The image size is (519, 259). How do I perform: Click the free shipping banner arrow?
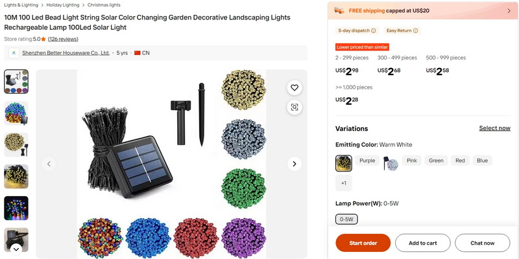pyautogui.click(x=509, y=11)
